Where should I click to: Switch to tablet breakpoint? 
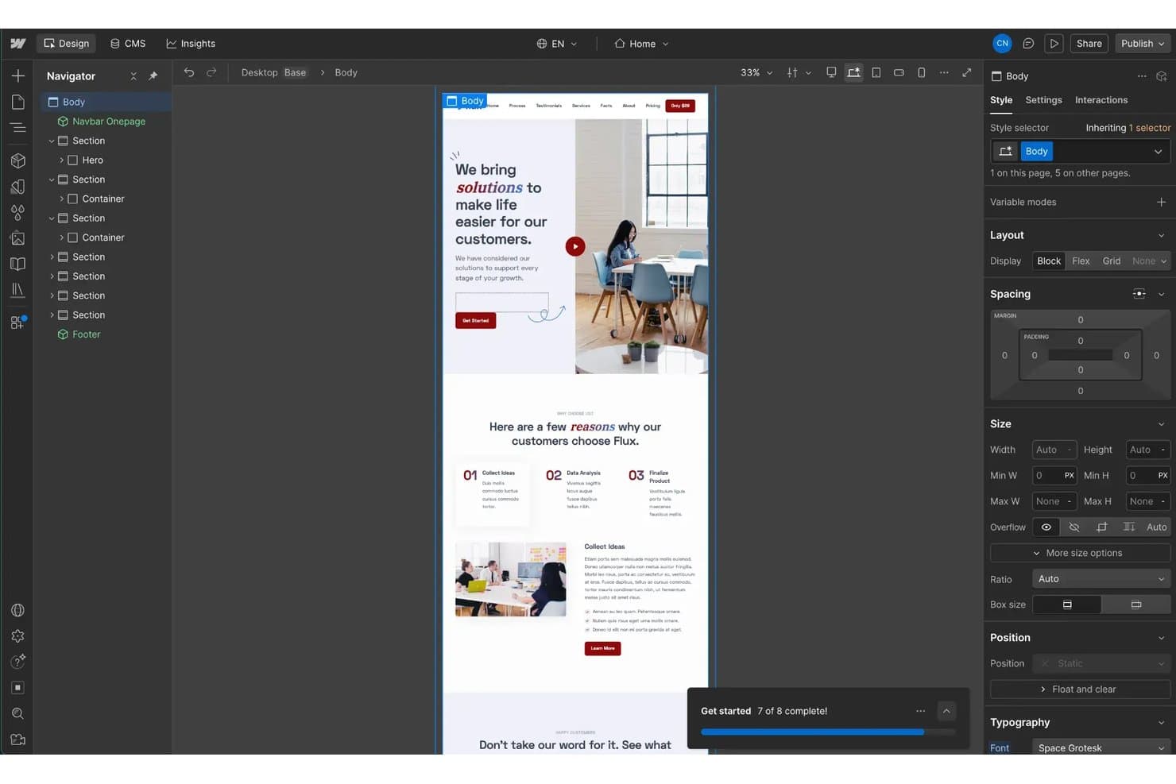[x=876, y=72]
